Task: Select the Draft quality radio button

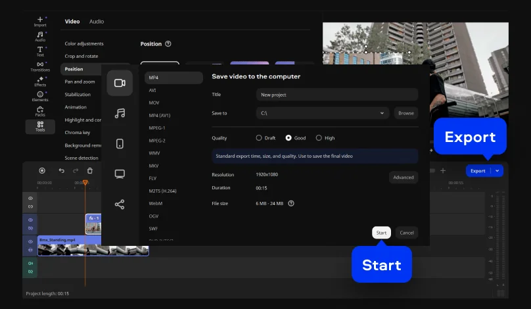Action: 258,138
